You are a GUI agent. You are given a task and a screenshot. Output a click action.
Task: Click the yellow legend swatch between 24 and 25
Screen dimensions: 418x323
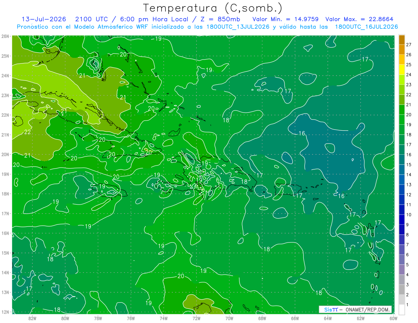click(x=402, y=70)
